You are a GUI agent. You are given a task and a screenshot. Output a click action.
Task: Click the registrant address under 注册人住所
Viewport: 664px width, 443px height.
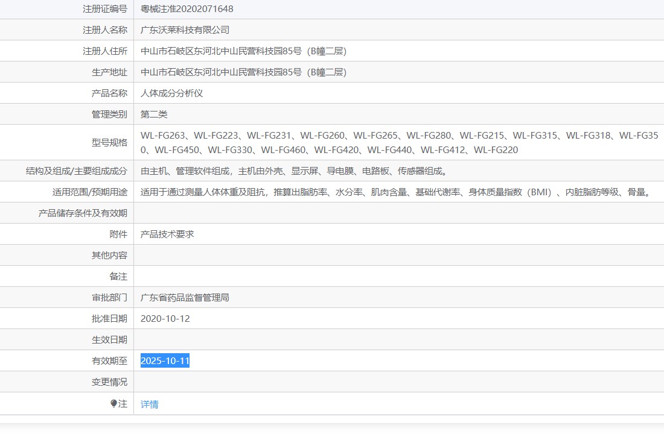click(x=243, y=51)
